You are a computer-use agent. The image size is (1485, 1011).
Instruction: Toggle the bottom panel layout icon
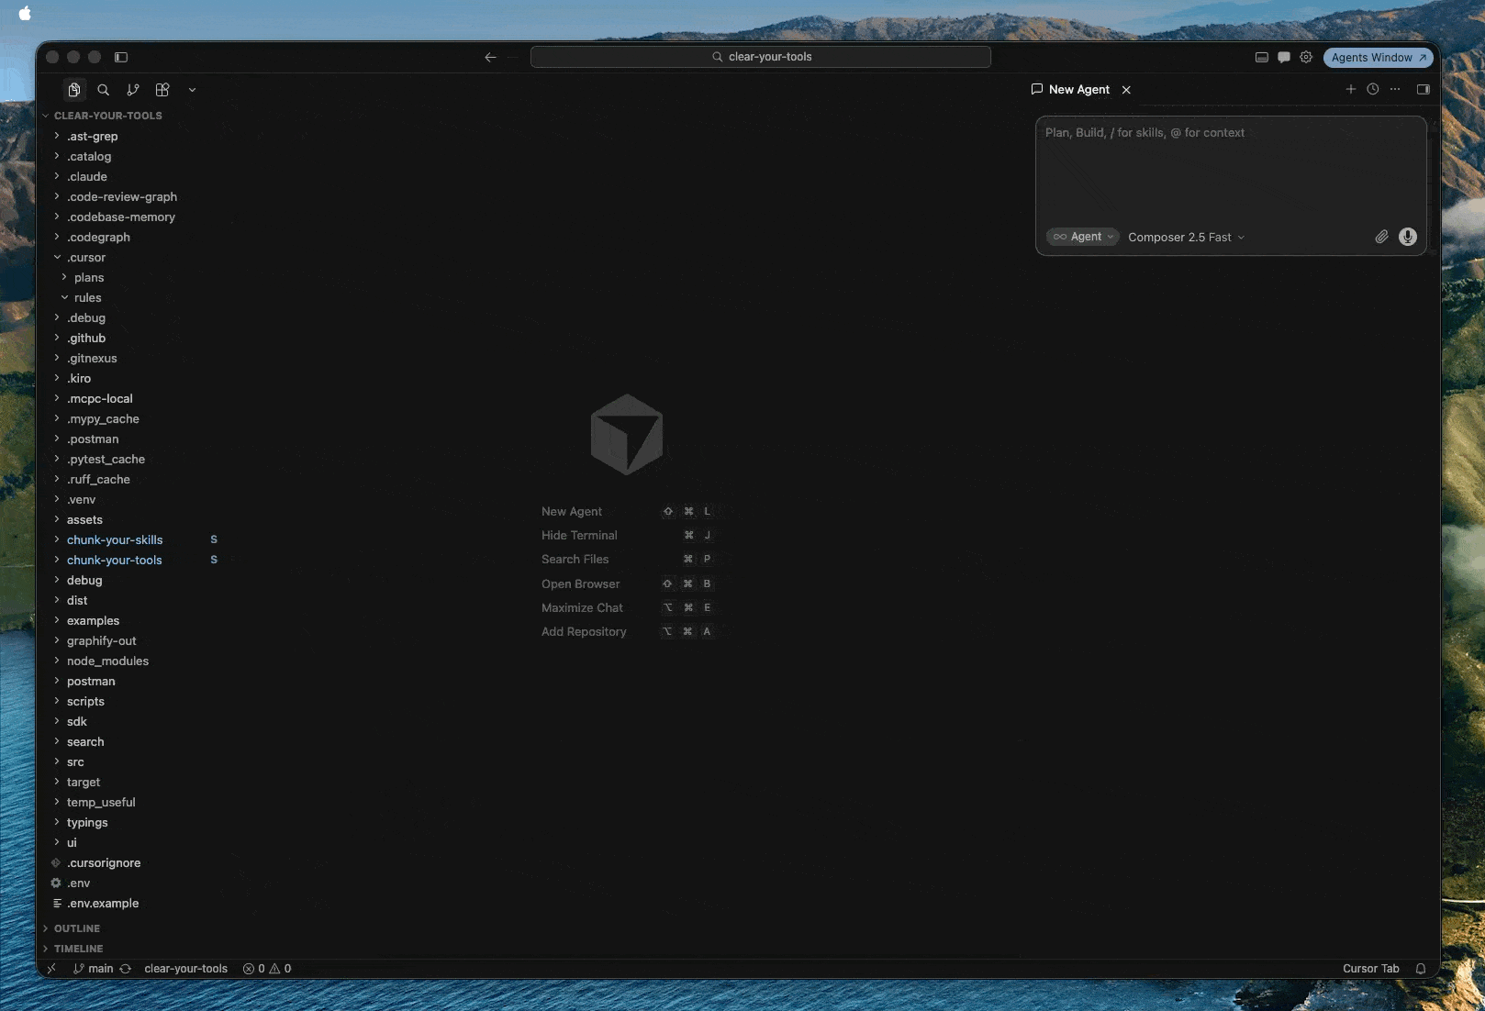(x=1262, y=57)
